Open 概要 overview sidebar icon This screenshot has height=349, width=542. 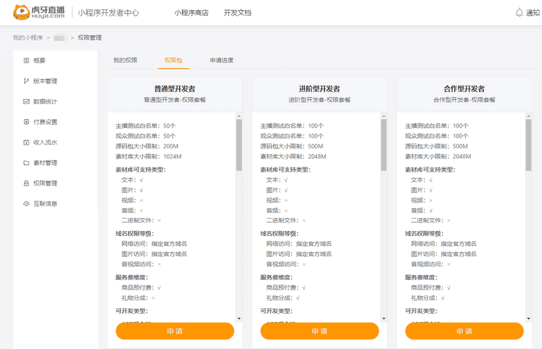coord(26,60)
